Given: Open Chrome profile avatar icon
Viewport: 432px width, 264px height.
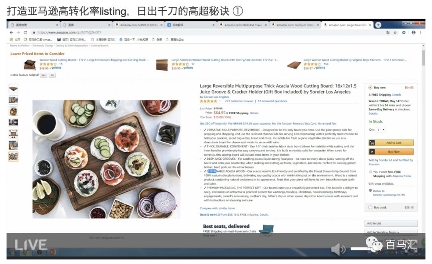Looking at the screenshot, I should click(414, 32).
